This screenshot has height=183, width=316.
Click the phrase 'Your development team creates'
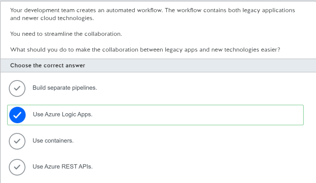(53, 10)
